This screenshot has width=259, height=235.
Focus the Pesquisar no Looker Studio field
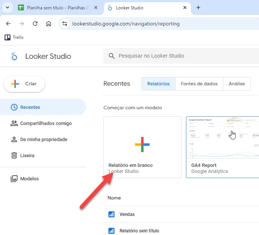coord(181,56)
